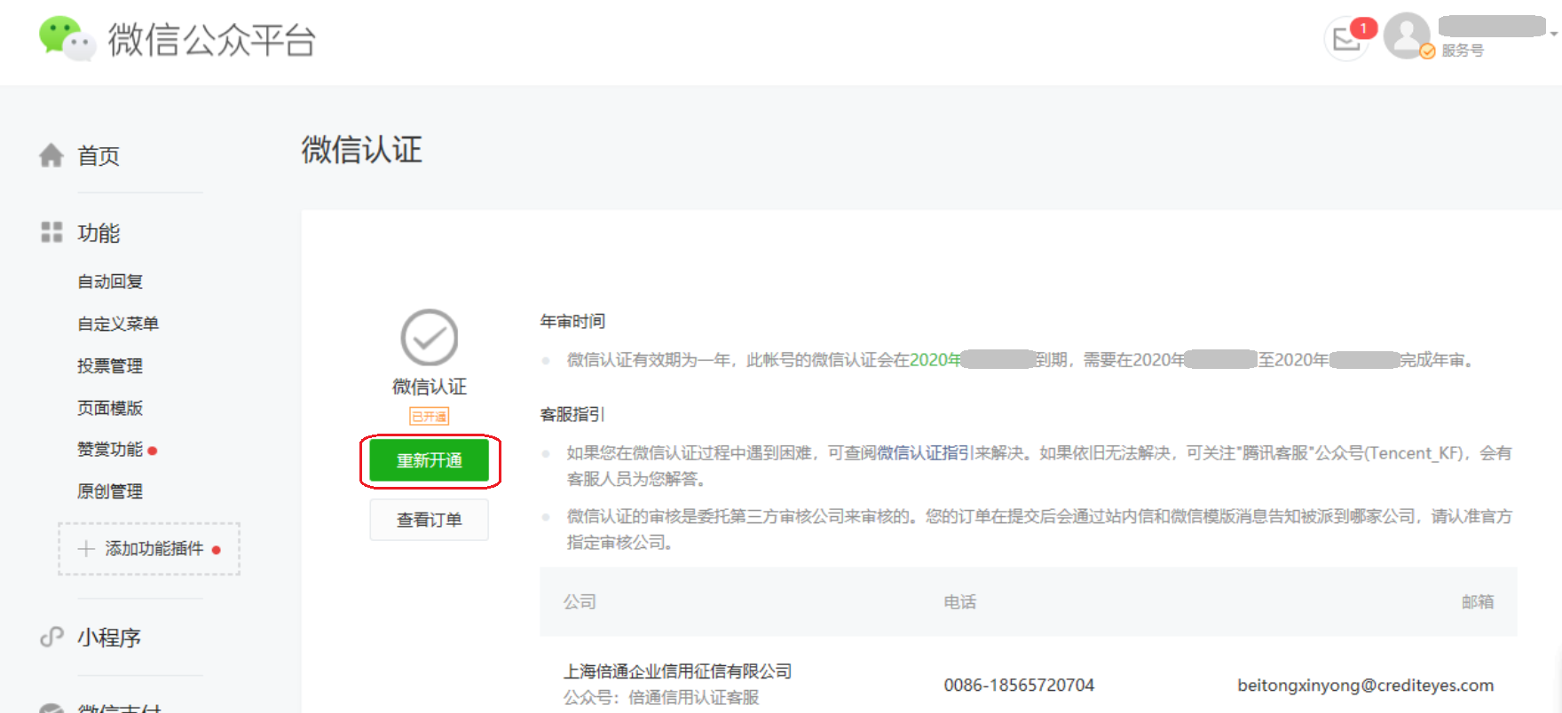1562x713 pixels.
Task: Open the account dropdown arrow
Action: (1554, 34)
